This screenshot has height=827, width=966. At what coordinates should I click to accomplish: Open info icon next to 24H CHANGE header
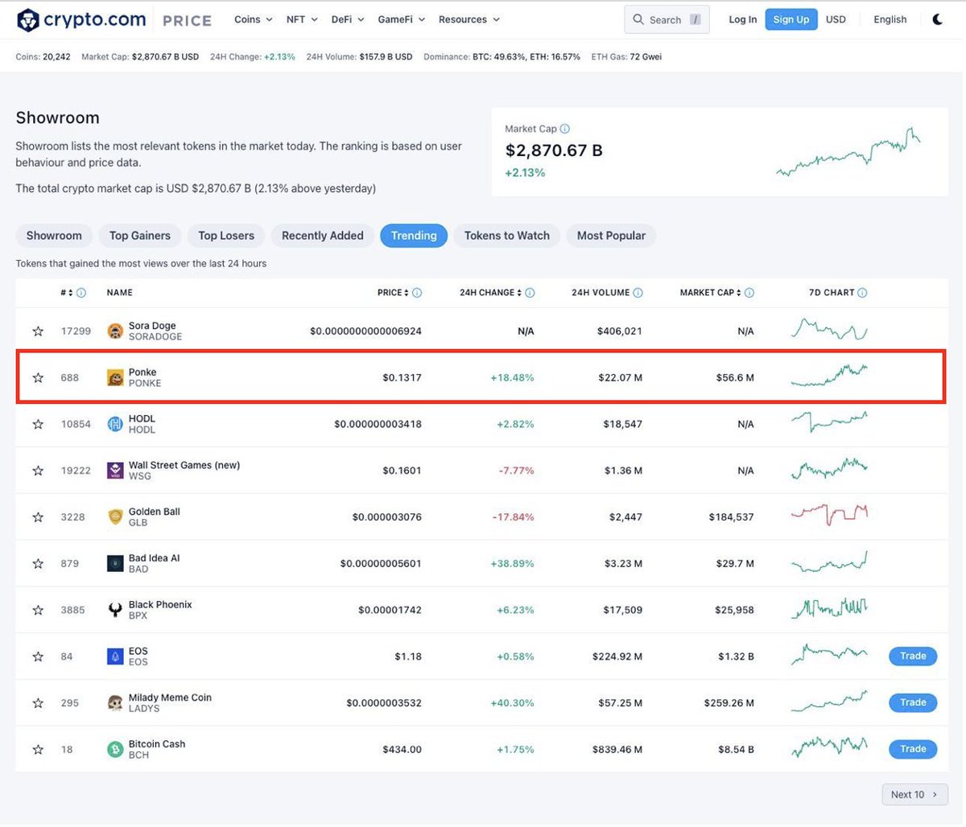click(530, 293)
